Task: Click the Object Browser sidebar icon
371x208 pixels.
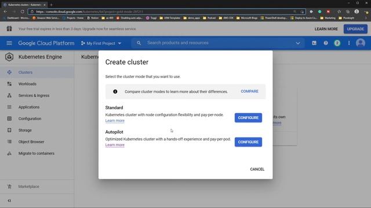Action: coord(9,142)
